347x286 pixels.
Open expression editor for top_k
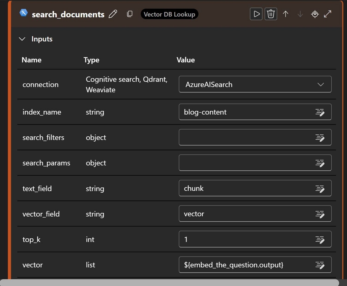(x=320, y=239)
